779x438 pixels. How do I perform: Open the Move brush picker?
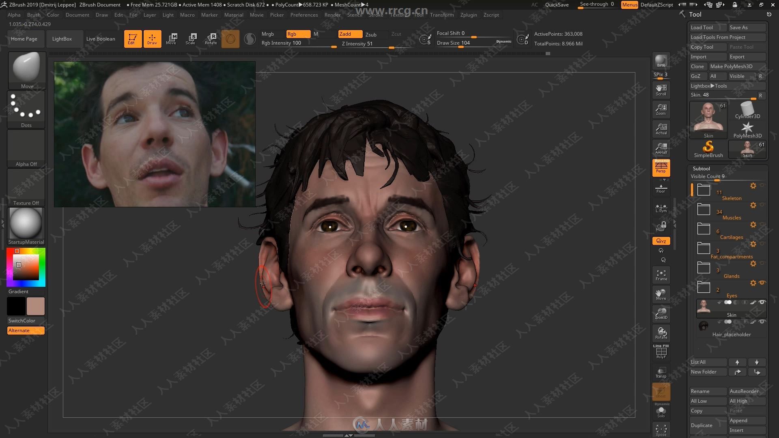[x=26, y=71]
